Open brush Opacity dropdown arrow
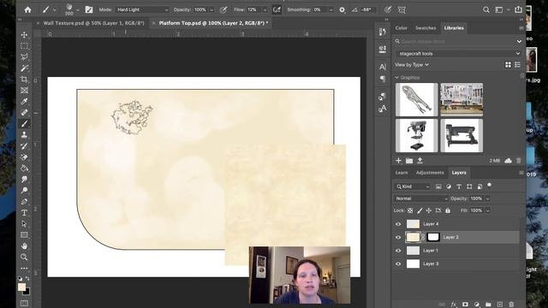Image resolution: width=548 pixels, height=308 pixels. click(211, 9)
